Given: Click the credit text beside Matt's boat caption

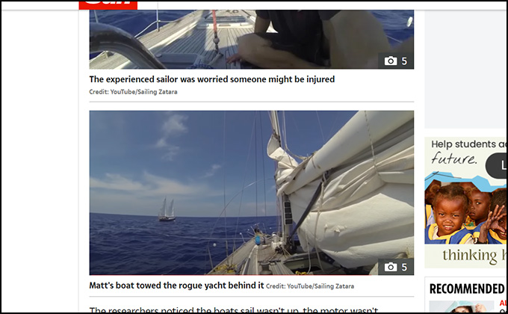Looking at the screenshot, I should coord(310,286).
